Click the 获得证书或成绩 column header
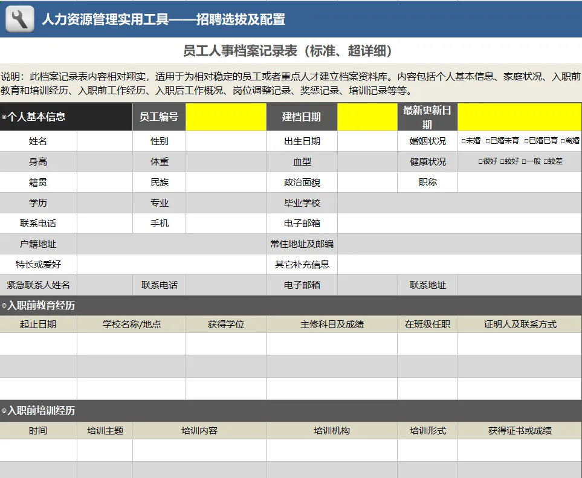 [x=520, y=430]
